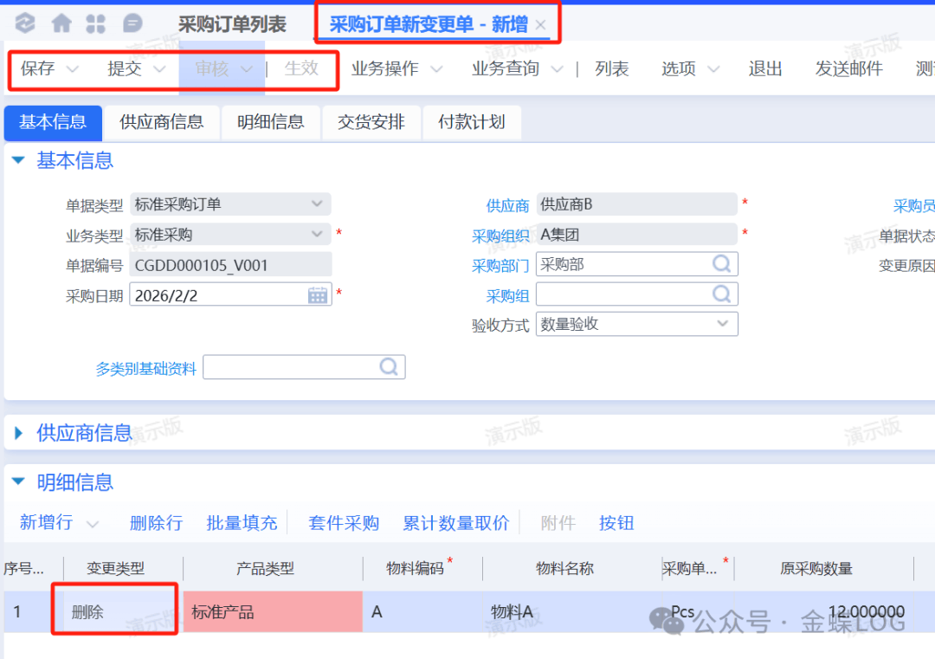
Task: Expand the 保存 dropdown arrow
Action: pos(73,69)
